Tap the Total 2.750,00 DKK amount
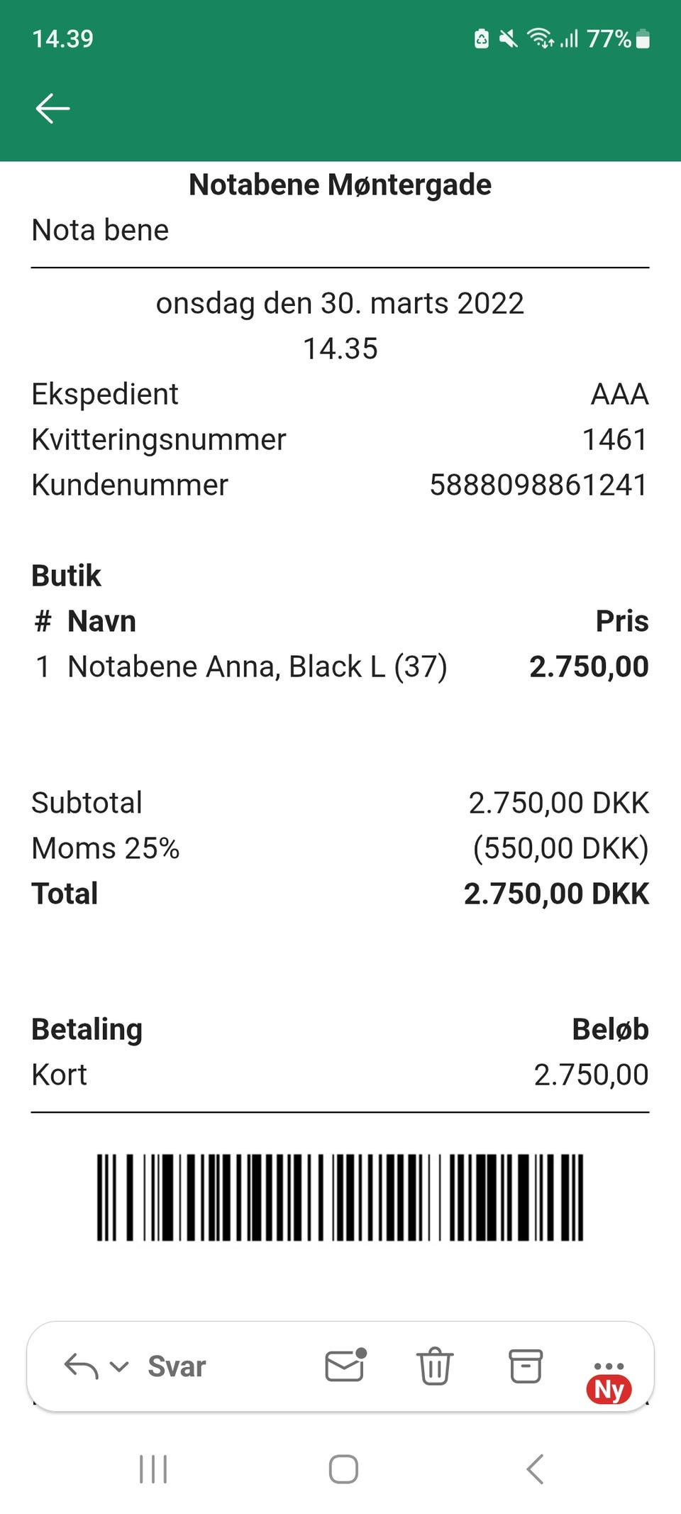Screen dimensions: 681x1514 pos(556,894)
